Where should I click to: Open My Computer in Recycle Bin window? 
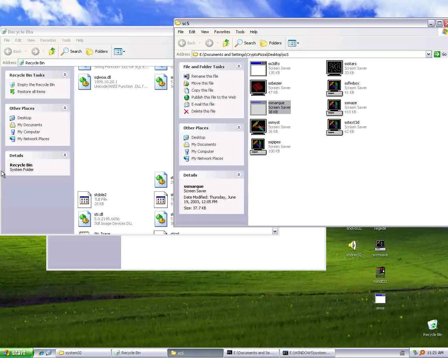(29, 132)
